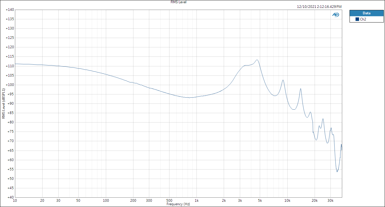Click the curve's sharp peak near 9k

(283, 80)
